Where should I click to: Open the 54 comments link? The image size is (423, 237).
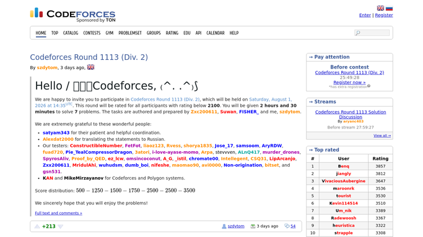(x=293, y=227)
